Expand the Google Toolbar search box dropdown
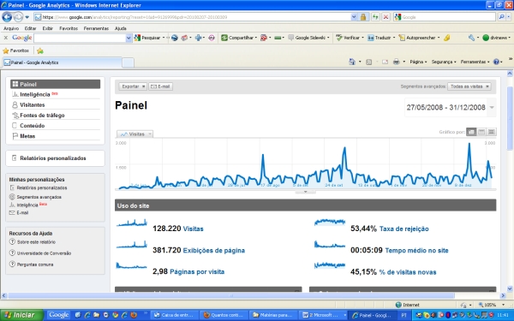 [128, 38]
